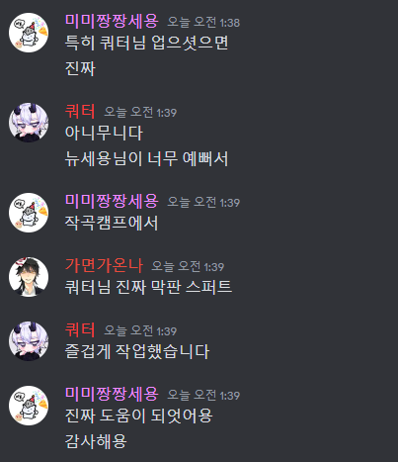Select the 즐겁게 작업했습니다 message

coord(137,351)
